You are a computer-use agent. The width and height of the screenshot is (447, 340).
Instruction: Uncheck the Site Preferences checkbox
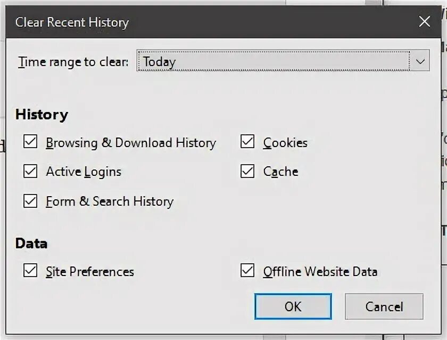click(30, 271)
